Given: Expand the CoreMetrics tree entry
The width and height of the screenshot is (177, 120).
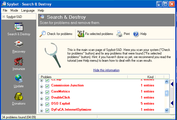Looking at the screenshot, I should (x=42, y=91).
